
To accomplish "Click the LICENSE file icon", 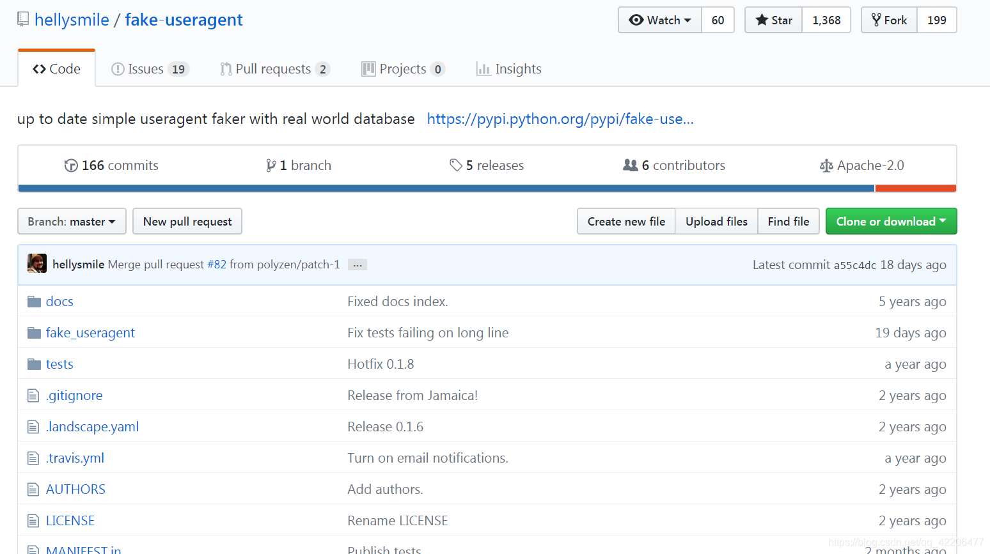I will (33, 521).
